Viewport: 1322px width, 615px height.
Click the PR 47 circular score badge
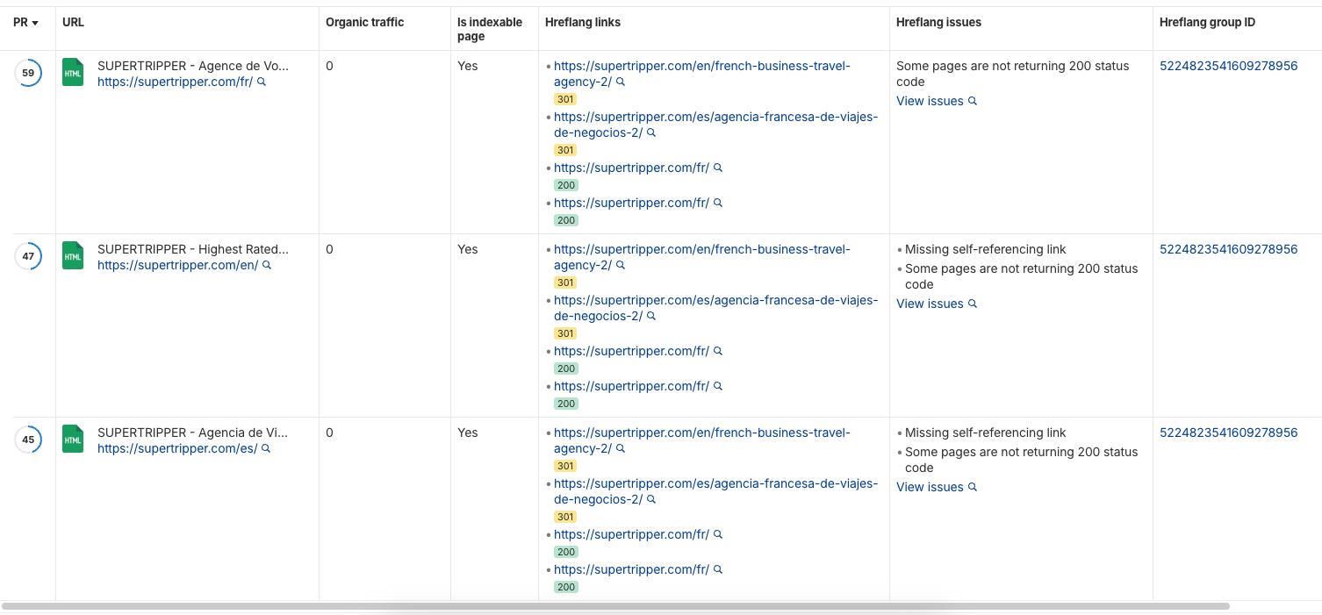tap(28, 256)
